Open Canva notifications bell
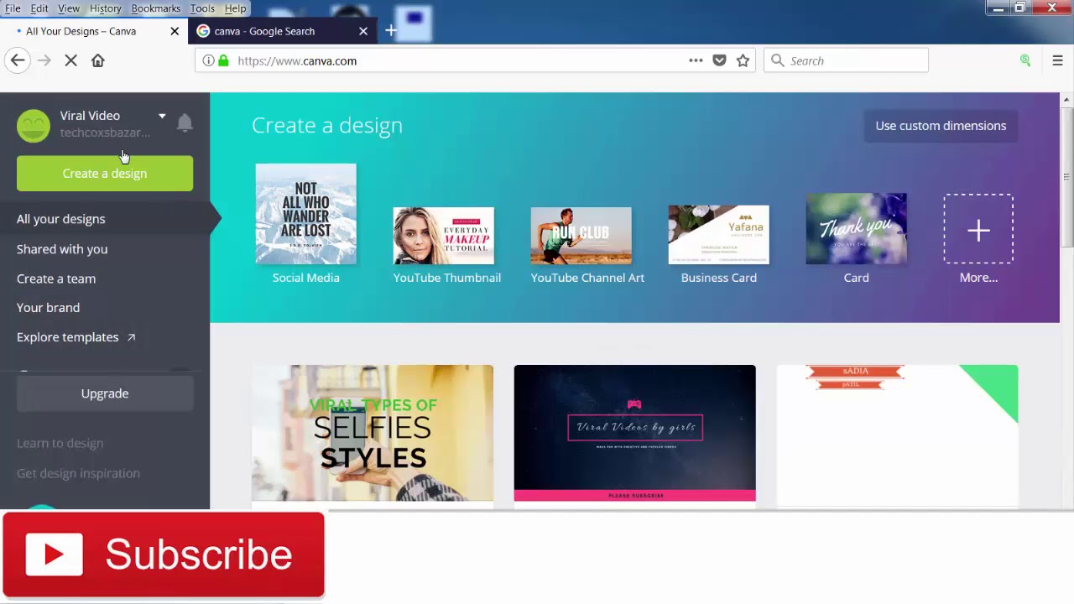Image resolution: width=1074 pixels, height=604 pixels. click(x=185, y=123)
